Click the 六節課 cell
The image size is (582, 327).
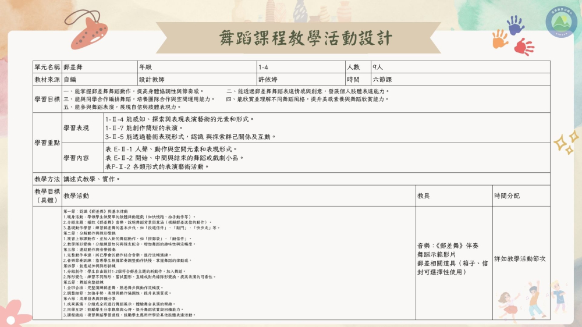(460, 80)
